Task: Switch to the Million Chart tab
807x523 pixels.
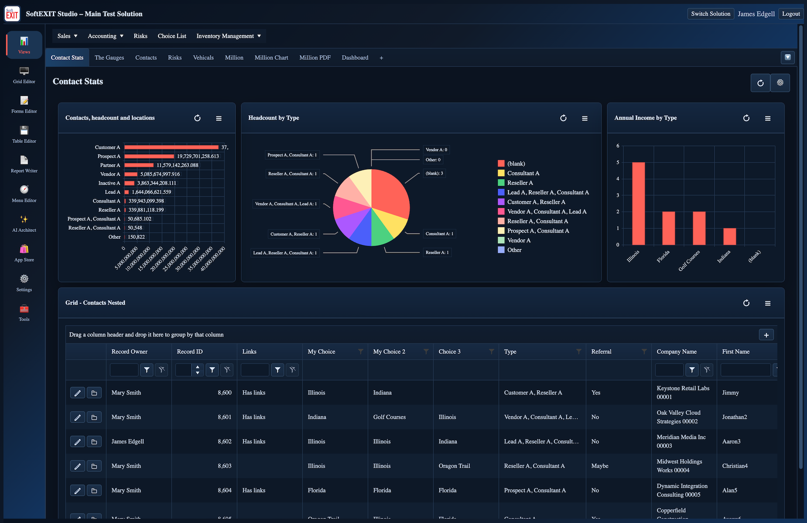Action: point(271,58)
